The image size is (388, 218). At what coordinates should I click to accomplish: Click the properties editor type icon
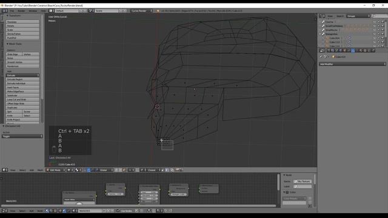tap(322, 50)
